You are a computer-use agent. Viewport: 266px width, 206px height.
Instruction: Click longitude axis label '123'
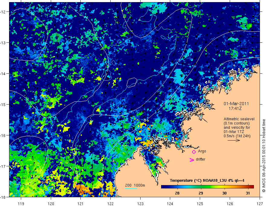point(140,204)
